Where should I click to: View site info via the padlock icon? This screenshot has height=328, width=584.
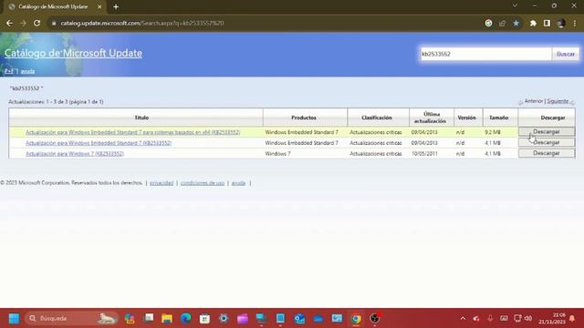[x=54, y=23]
